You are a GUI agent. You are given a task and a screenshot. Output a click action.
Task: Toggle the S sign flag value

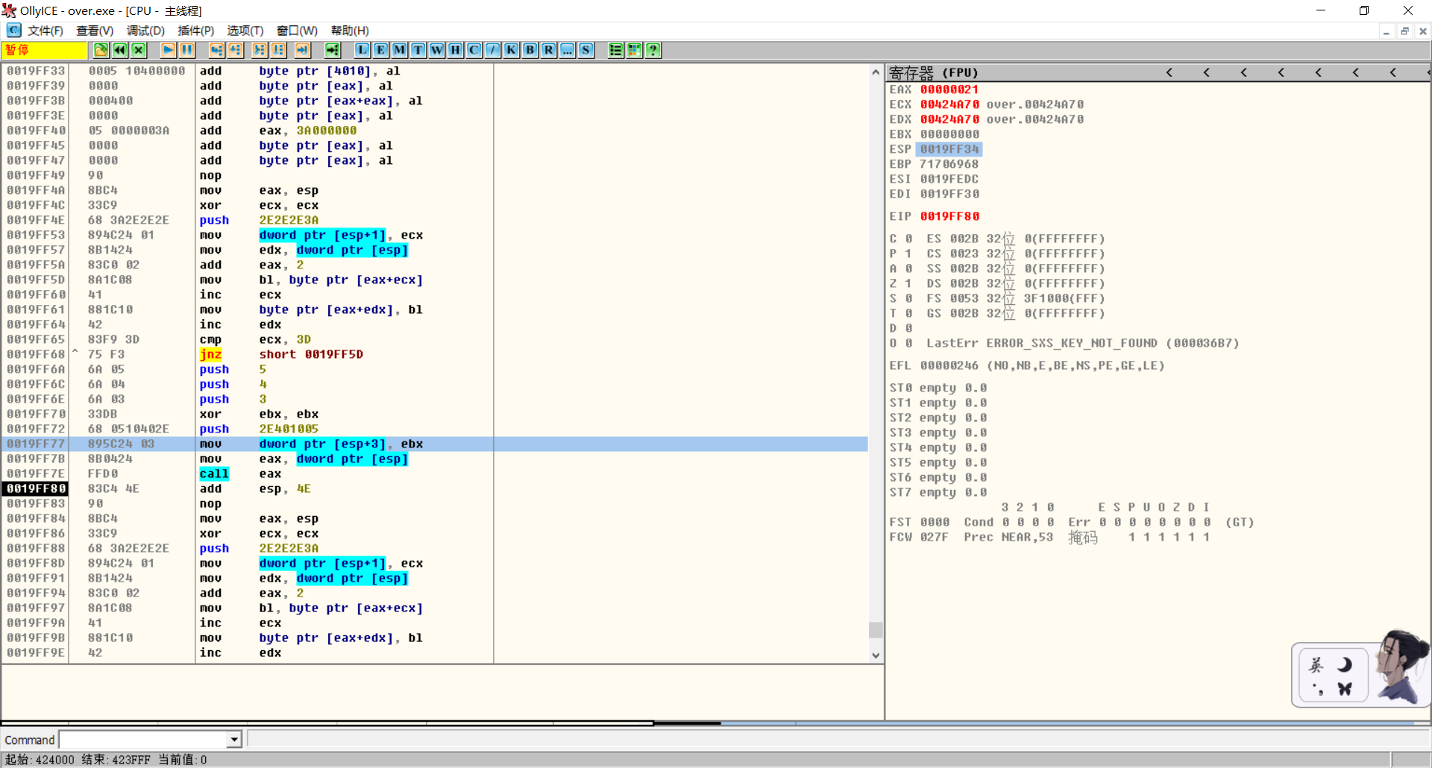[x=908, y=298]
